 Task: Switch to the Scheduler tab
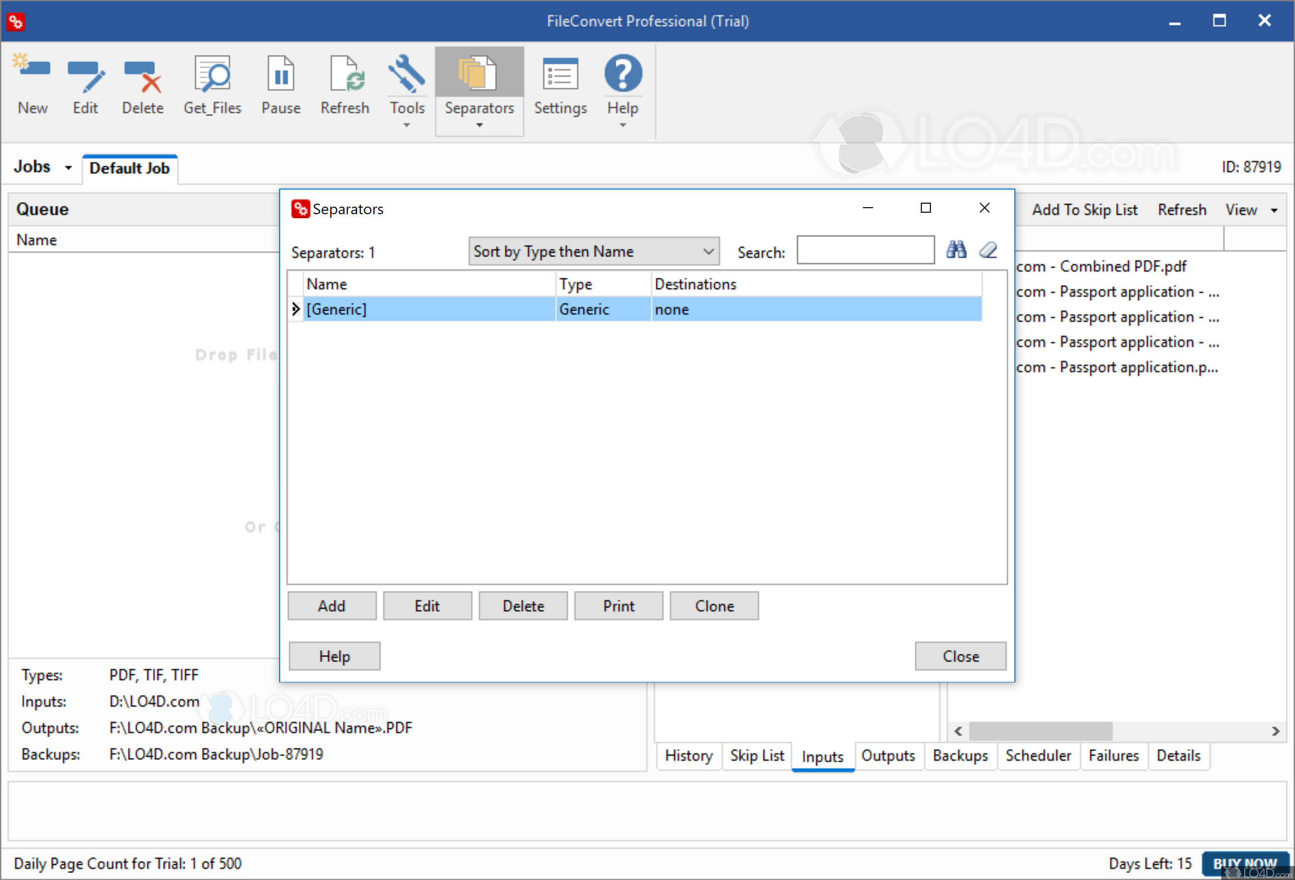pos(1038,756)
